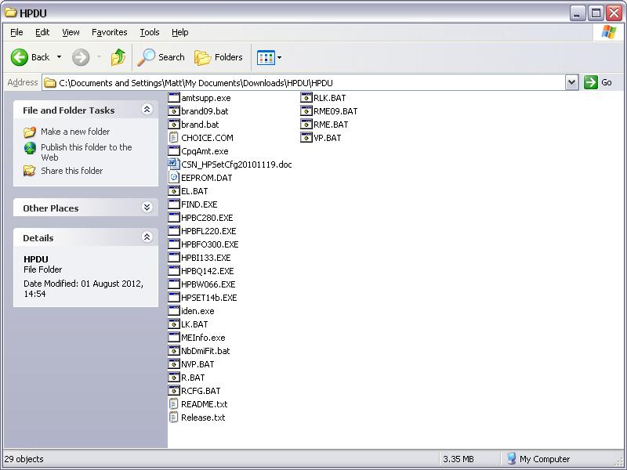Open the View menu

click(x=71, y=32)
